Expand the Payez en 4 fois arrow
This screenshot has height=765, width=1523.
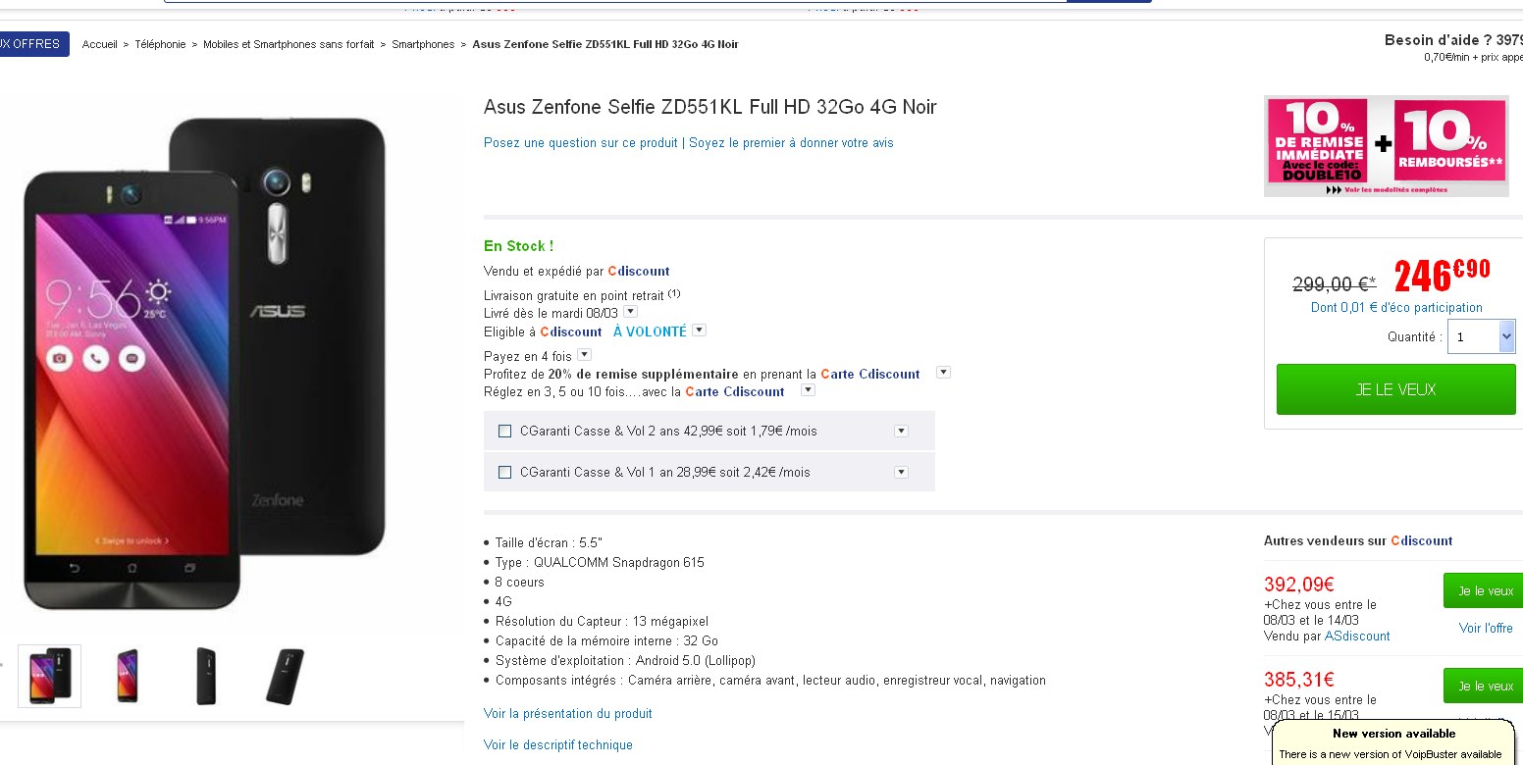pos(584,355)
